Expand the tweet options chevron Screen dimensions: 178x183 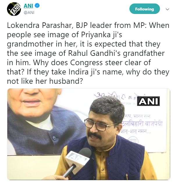(x=168, y=9)
